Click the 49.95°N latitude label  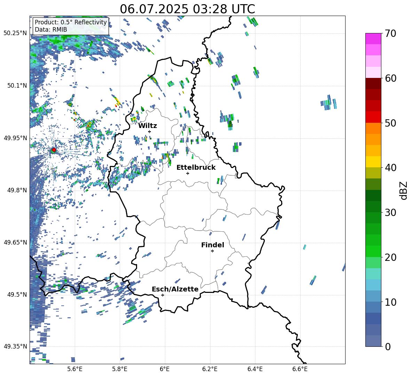(x=15, y=138)
